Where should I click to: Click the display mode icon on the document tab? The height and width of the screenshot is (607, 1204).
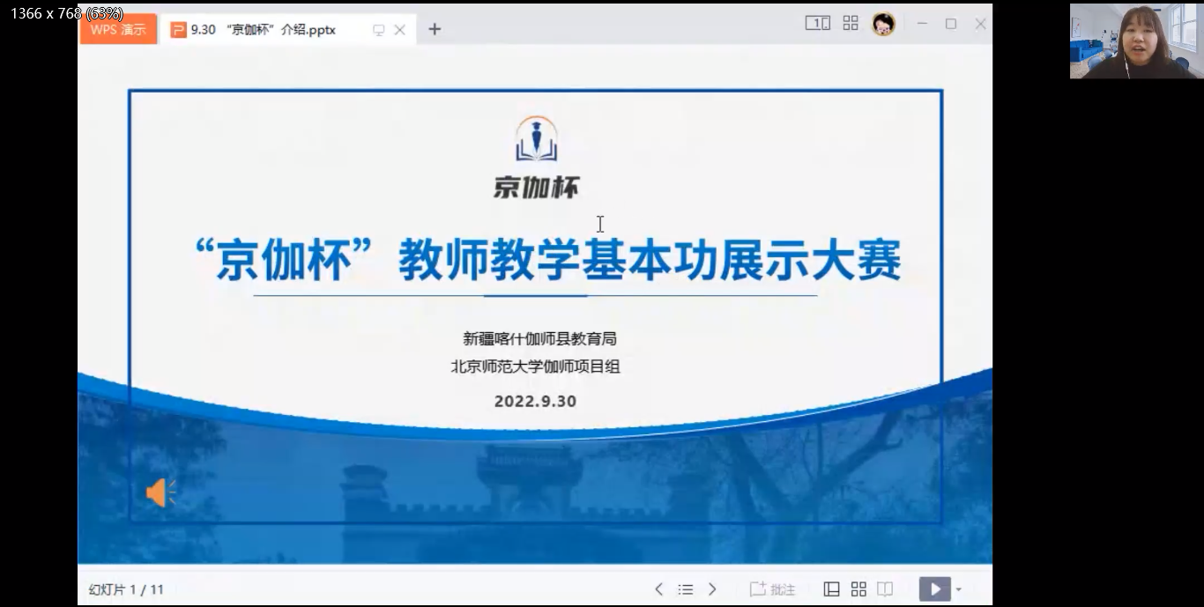(379, 30)
